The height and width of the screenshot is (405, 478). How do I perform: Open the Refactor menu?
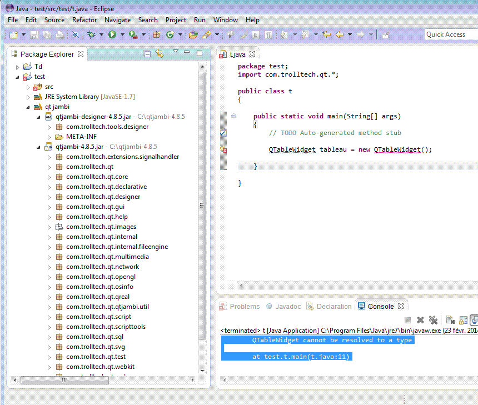[84, 20]
